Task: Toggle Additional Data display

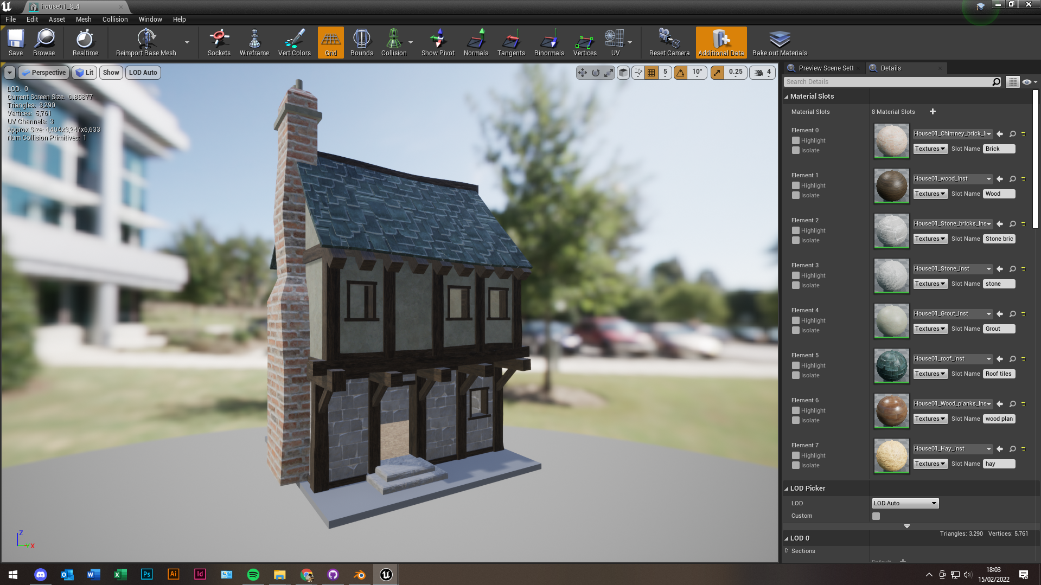Action: 721,42
